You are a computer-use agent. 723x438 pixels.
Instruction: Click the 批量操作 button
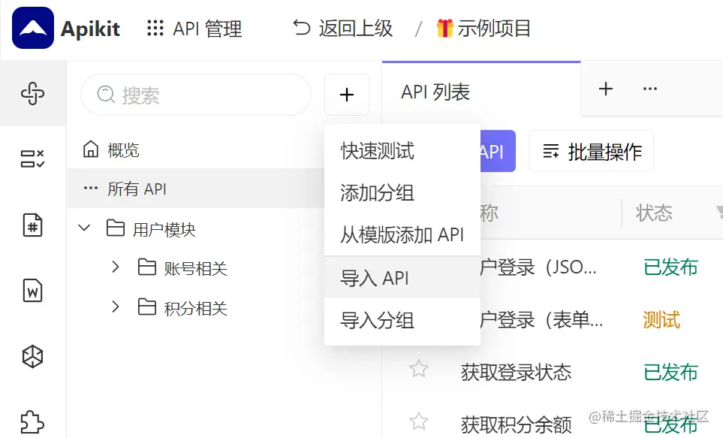pos(591,151)
